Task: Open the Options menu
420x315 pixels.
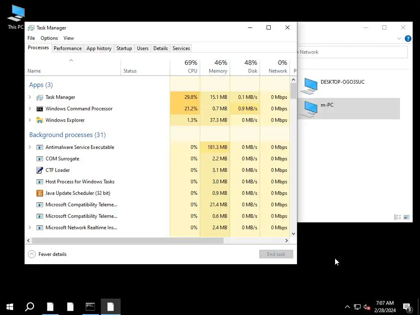Action: [49, 38]
